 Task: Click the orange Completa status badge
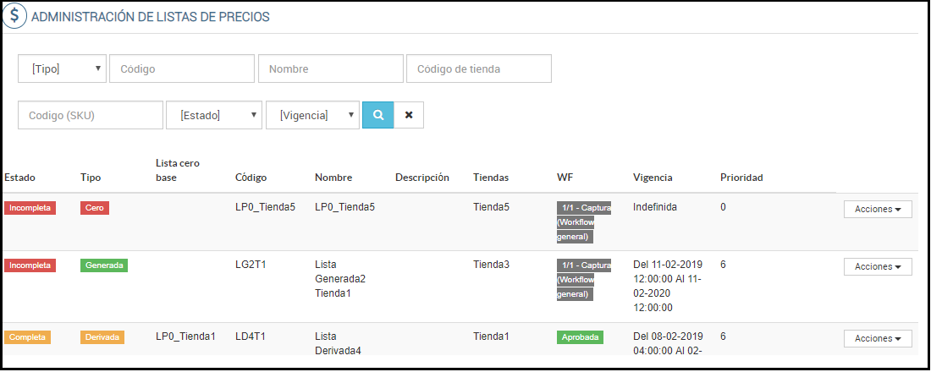pos(28,337)
